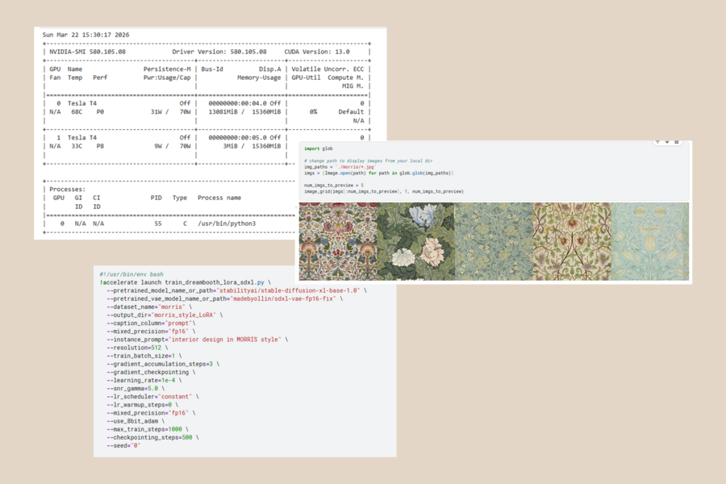
Task: Click '3MiB / 15360MiB' memory usage
Action: tap(252, 146)
